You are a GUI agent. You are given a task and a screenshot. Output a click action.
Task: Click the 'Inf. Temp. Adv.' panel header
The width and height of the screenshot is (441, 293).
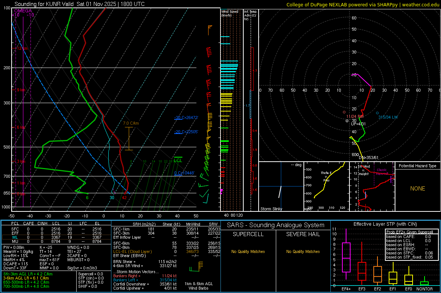[x=250, y=15]
